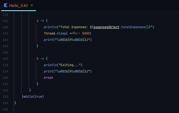
Task: Click line number 112 in gutter
Action: pos(5,27)
